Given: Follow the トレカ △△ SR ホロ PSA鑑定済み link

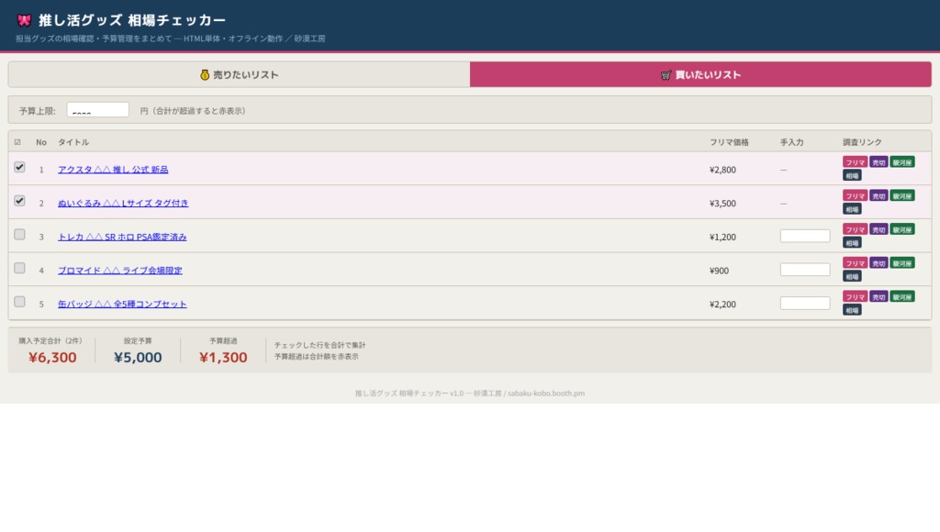Looking at the screenshot, I should click(122, 237).
